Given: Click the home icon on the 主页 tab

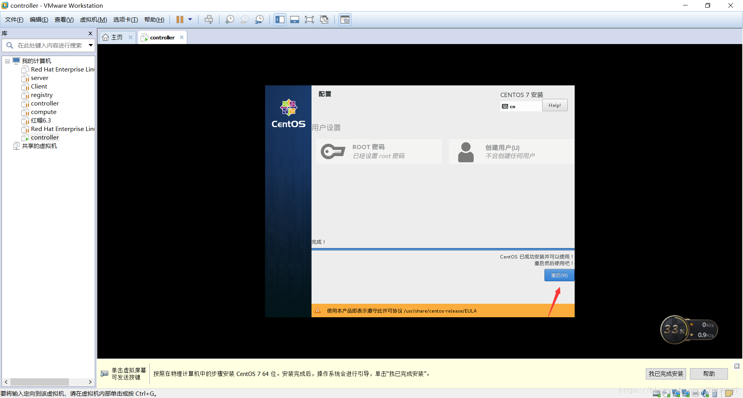Looking at the screenshot, I should click(106, 37).
